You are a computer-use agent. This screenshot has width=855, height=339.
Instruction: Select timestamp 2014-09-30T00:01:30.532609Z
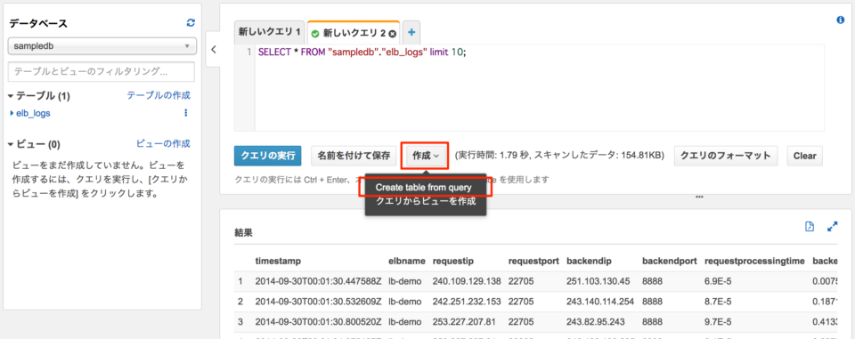point(318,302)
